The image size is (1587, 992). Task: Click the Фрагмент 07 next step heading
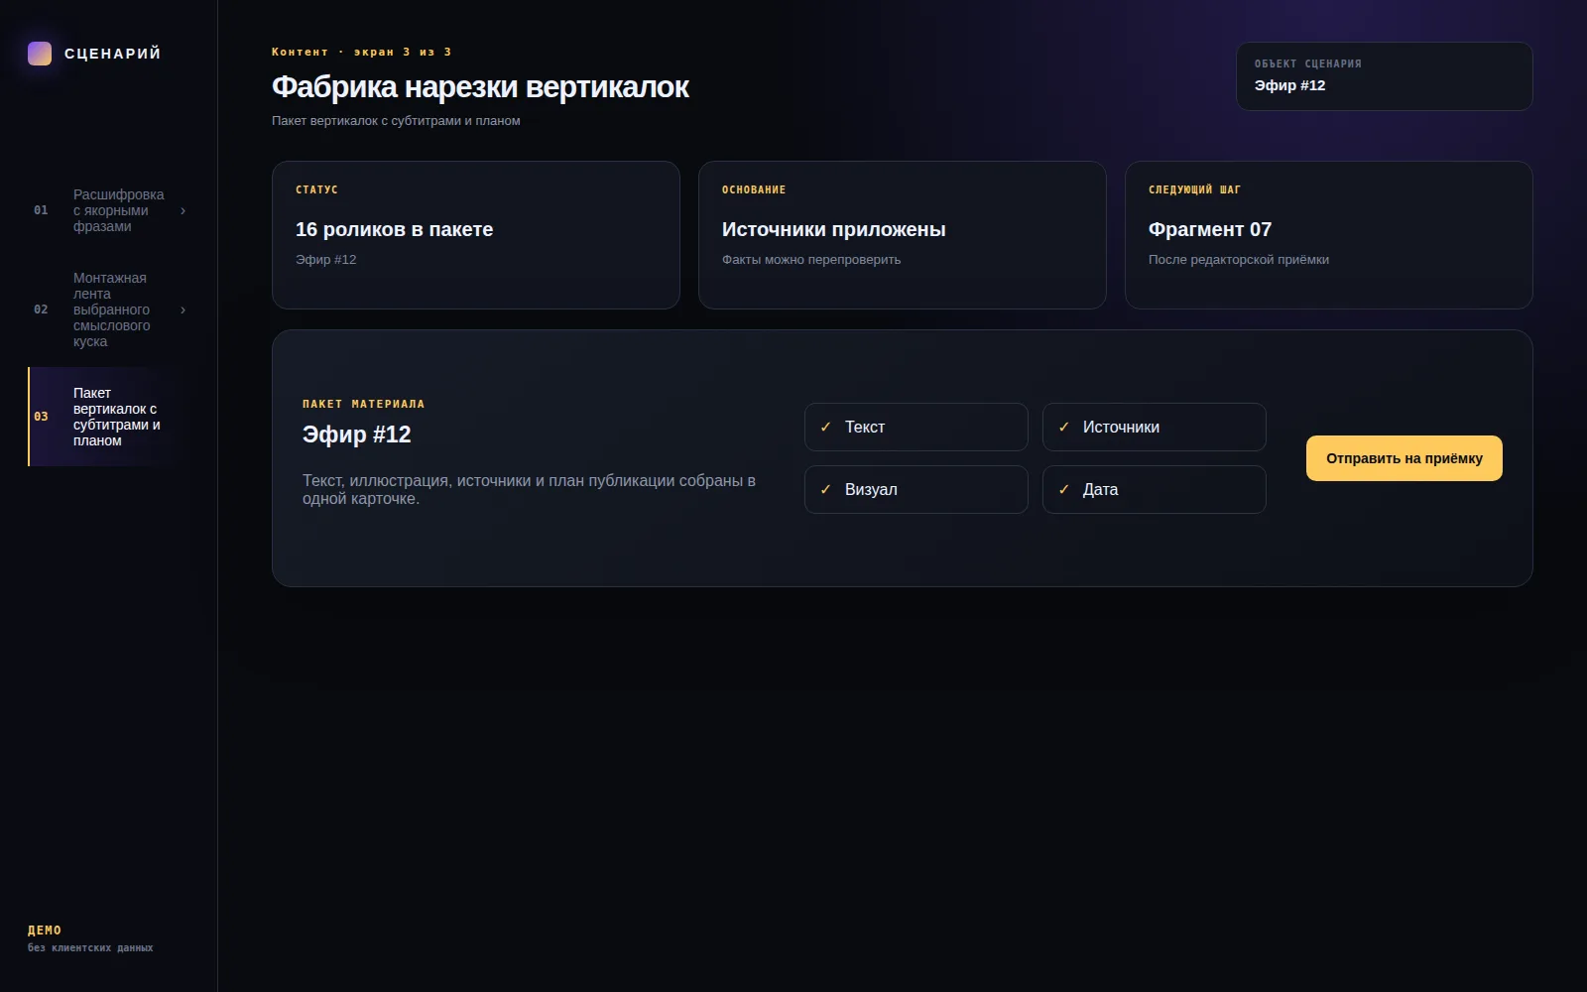click(1210, 229)
